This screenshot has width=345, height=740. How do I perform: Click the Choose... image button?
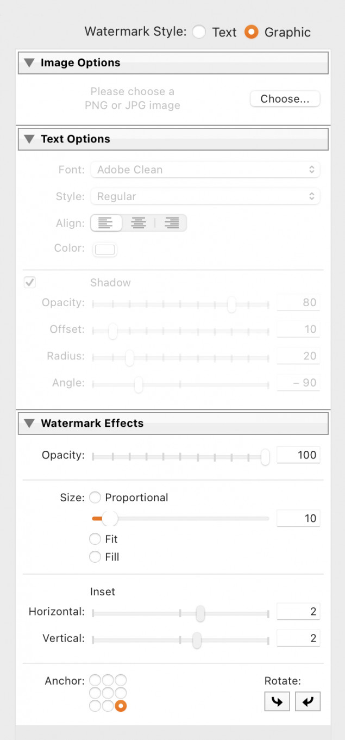tap(285, 99)
